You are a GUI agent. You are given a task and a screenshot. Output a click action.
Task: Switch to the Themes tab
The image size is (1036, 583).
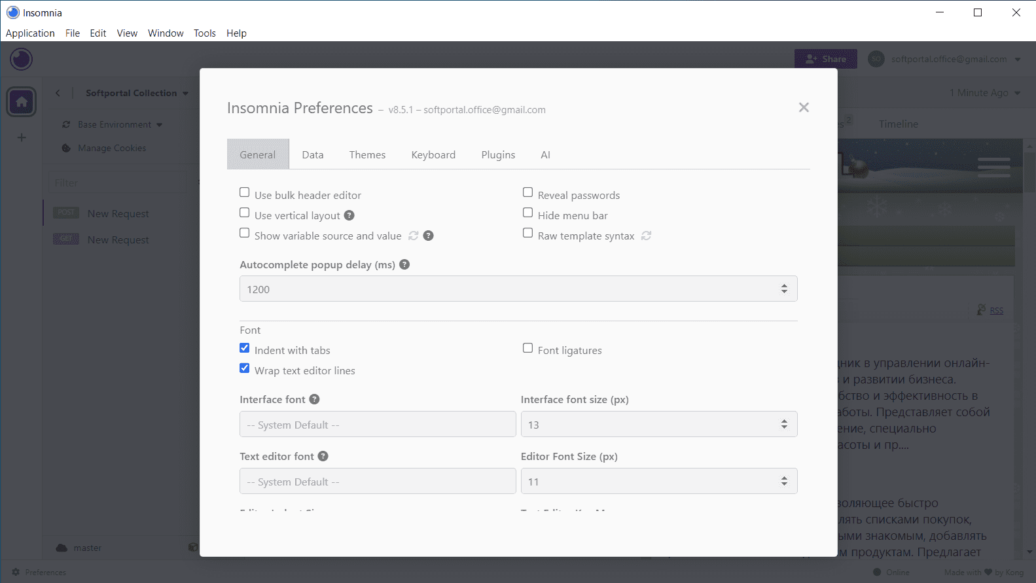point(367,154)
